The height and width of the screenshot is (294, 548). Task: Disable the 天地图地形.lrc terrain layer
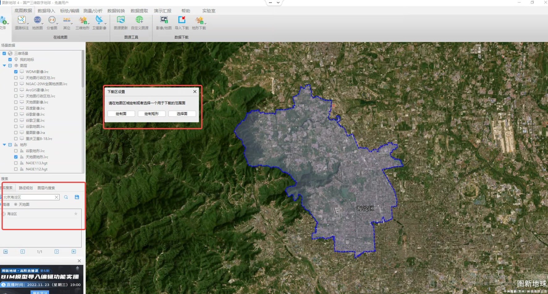click(16, 157)
